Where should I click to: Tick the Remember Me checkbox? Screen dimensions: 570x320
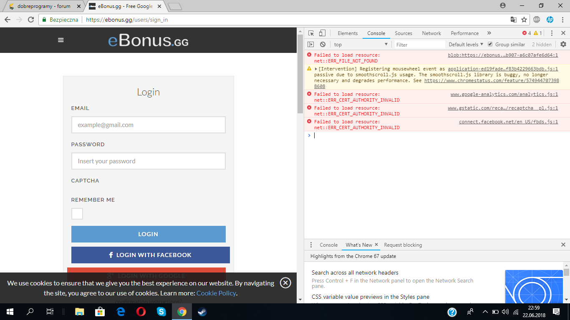[x=77, y=214]
